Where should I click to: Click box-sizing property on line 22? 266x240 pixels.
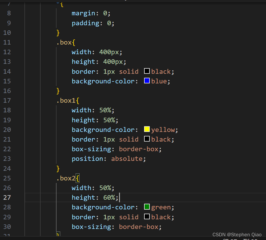pyautogui.click(x=92, y=149)
